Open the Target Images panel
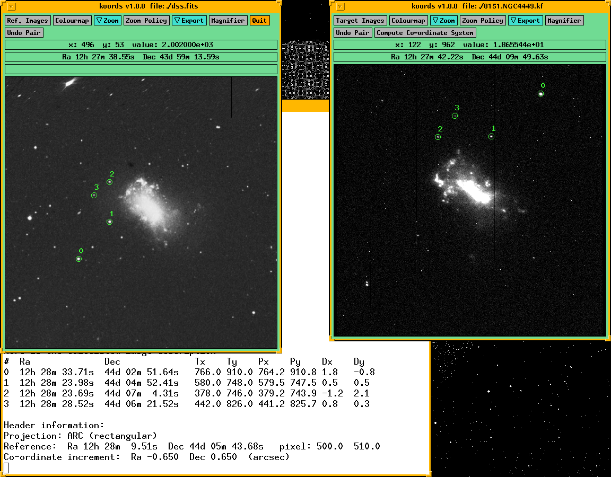This screenshot has height=477, width=611. (360, 21)
